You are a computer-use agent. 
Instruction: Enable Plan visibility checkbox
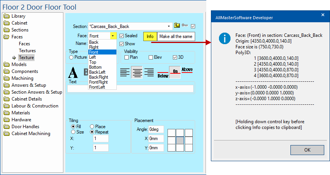[126, 58]
